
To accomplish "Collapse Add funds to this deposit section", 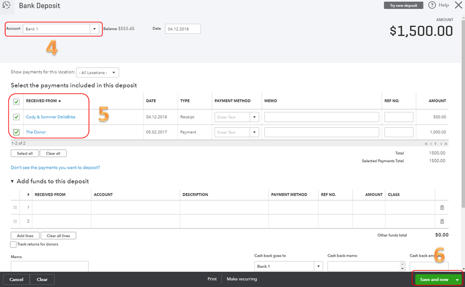I will click(13, 181).
